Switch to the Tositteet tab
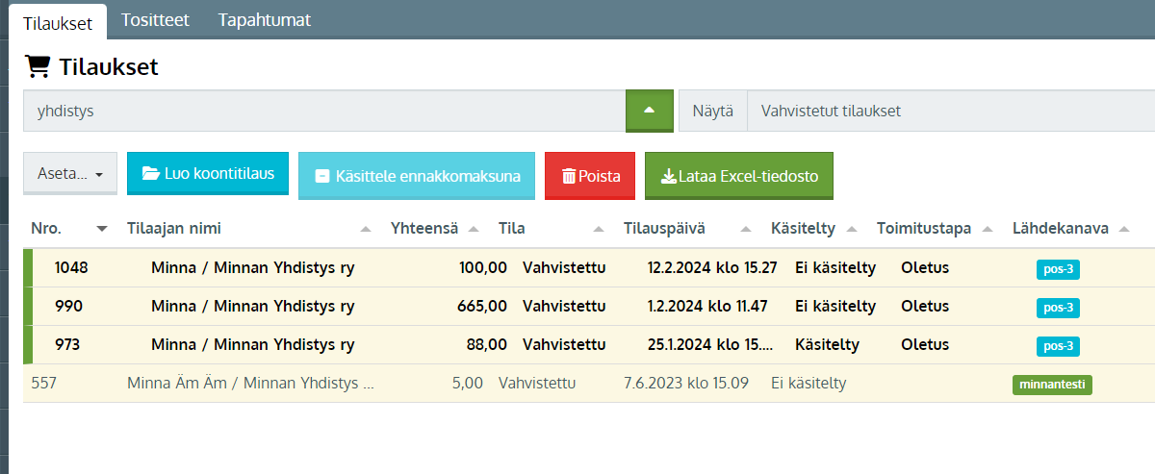 coord(155,19)
